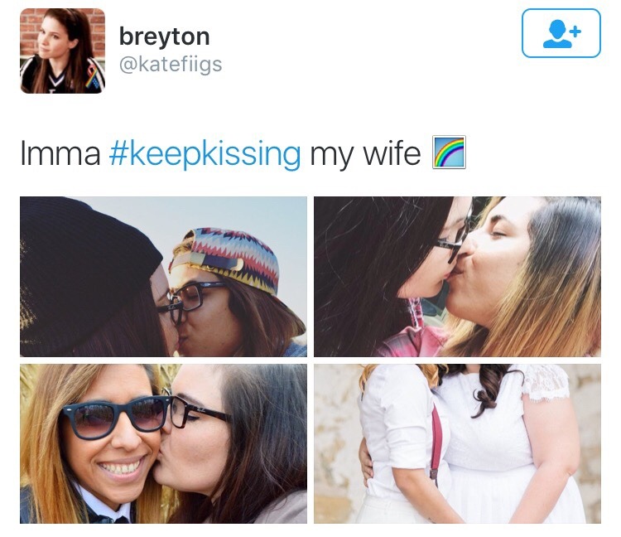
Task: Click the rainbow emoji in the tweet
Action: (x=449, y=152)
